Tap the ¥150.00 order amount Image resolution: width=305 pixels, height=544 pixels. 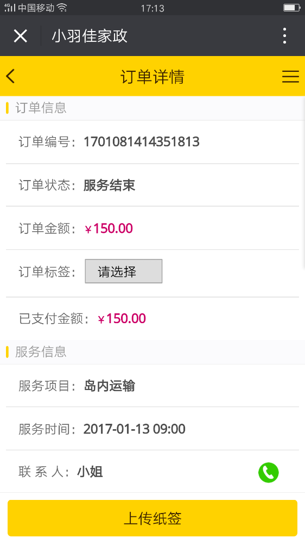tap(109, 228)
